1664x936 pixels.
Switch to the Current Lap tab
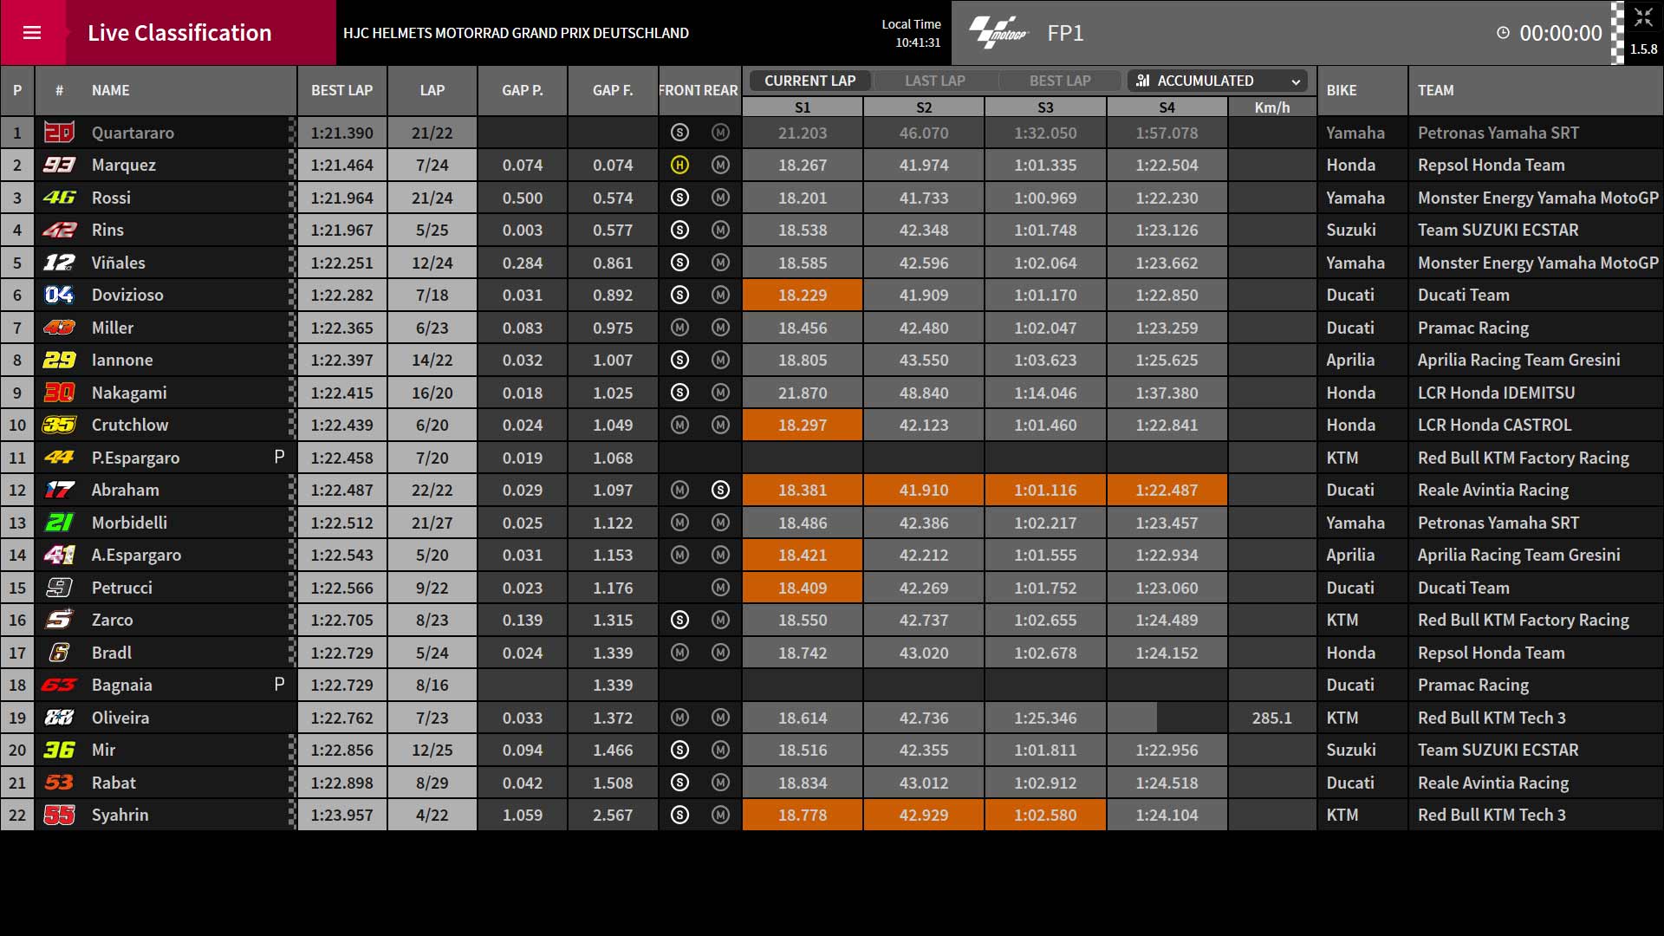coord(809,81)
